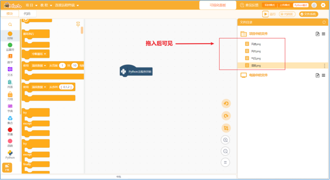The width and height of the screenshot is (330, 180).
Task: Select the 集合 set category
Action: (10, 120)
